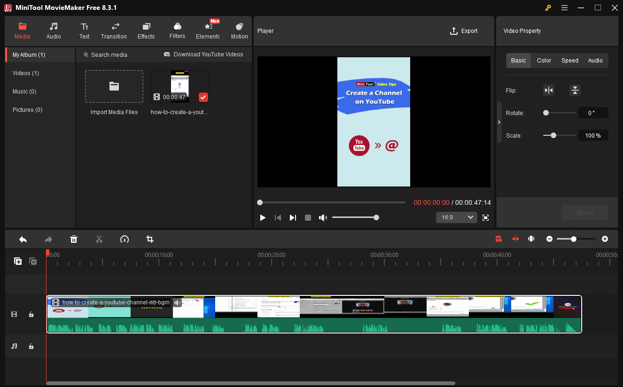Open the Transition library
This screenshot has height=387, width=623.
tap(114, 30)
